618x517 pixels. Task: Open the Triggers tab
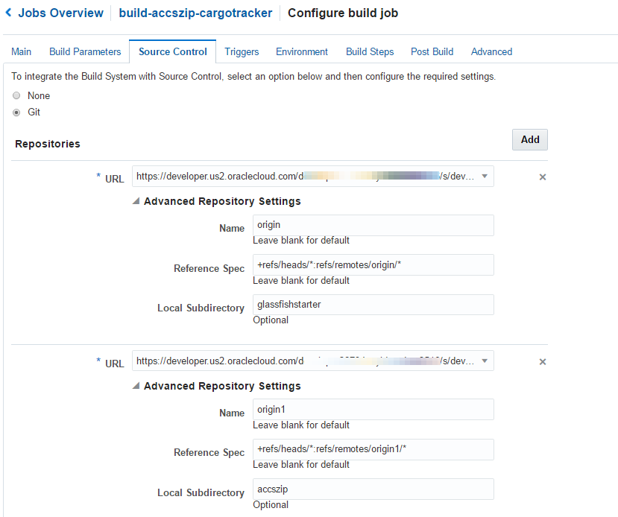[242, 51]
